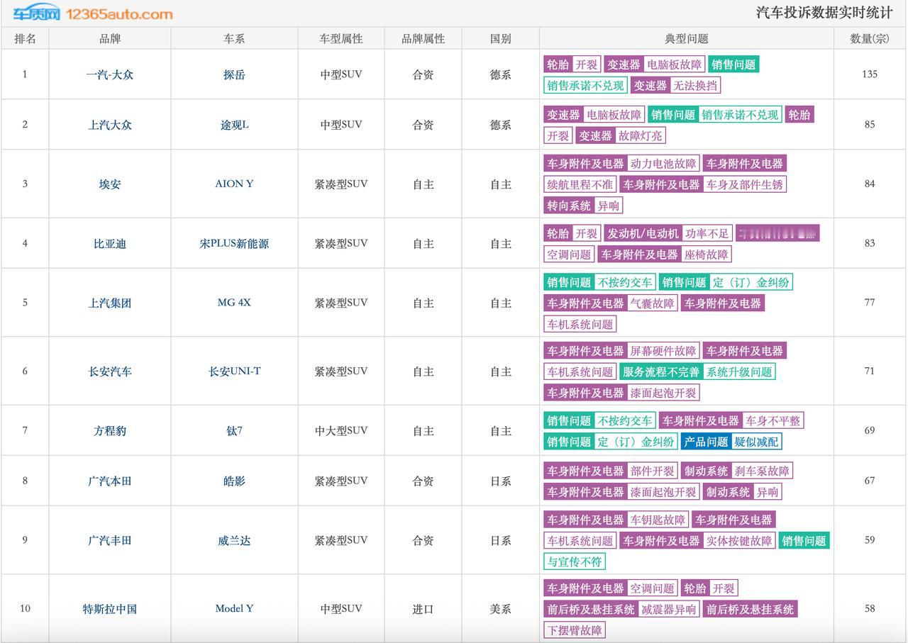Open the MG 4X model link
The width and height of the screenshot is (908, 643).
tap(234, 303)
